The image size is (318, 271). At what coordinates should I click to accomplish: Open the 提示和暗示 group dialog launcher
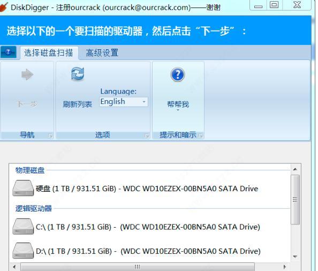point(201,135)
